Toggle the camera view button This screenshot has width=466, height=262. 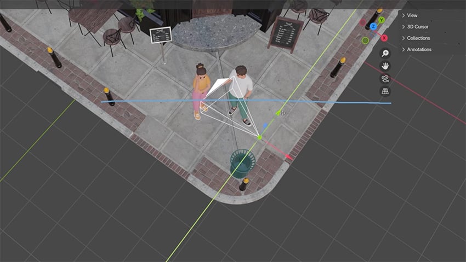385,79
